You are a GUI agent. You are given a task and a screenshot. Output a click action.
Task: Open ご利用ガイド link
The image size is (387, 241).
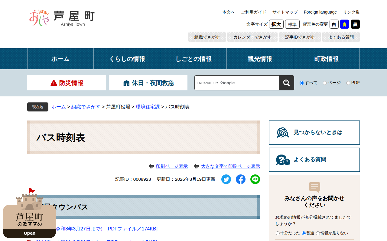254,12
